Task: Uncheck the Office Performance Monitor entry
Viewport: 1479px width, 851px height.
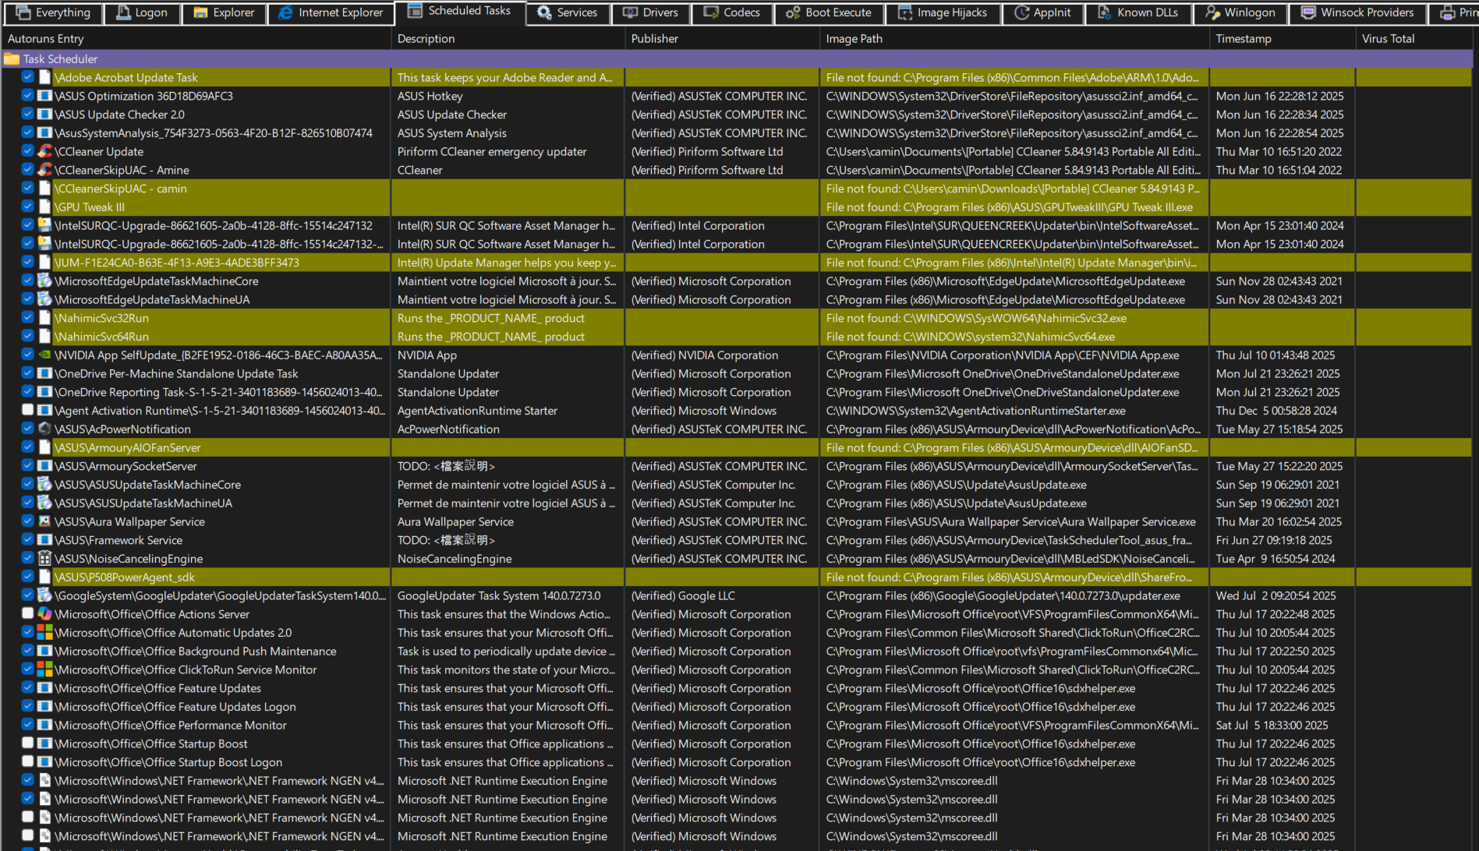Action: pyautogui.click(x=27, y=724)
